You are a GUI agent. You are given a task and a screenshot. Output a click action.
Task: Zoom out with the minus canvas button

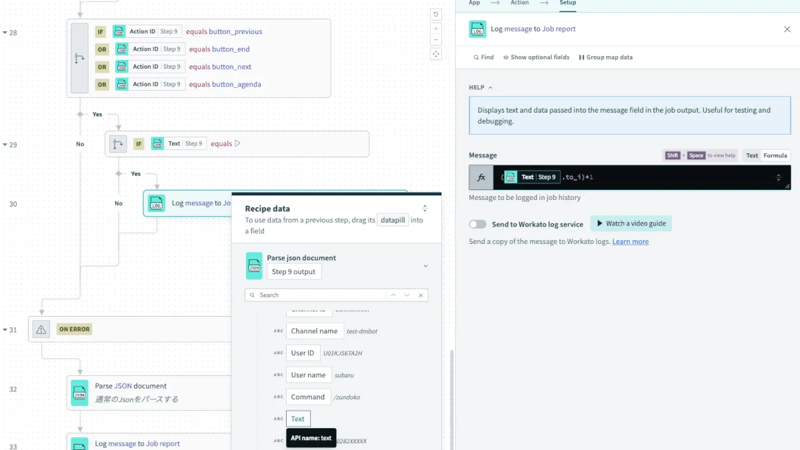pos(436,39)
